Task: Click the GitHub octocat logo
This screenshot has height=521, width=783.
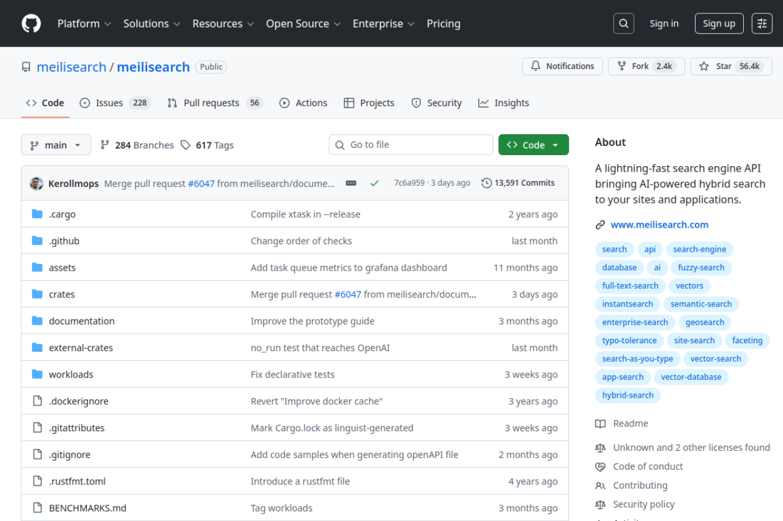Action: tap(31, 23)
